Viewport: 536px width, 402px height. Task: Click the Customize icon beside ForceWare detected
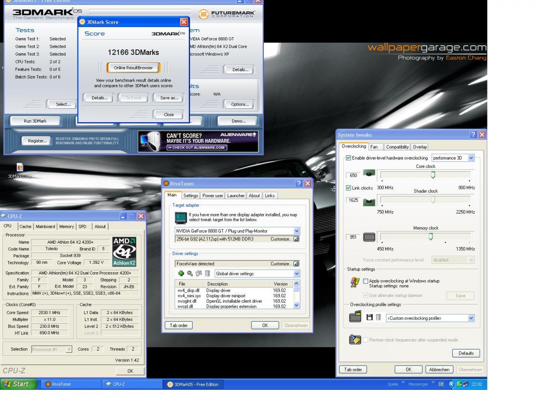[x=296, y=264]
